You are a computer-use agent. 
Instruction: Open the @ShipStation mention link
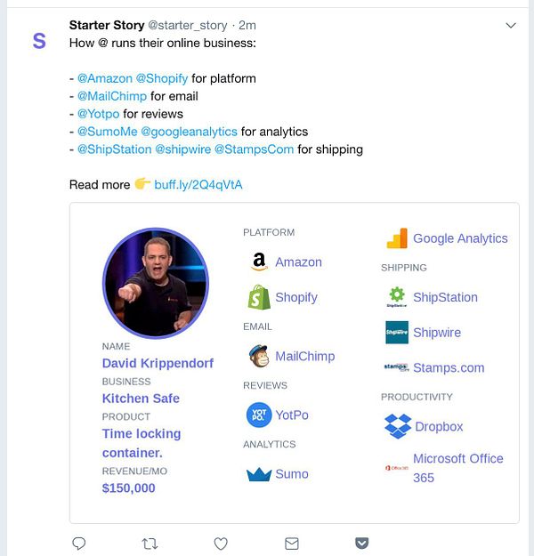[x=114, y=149]
